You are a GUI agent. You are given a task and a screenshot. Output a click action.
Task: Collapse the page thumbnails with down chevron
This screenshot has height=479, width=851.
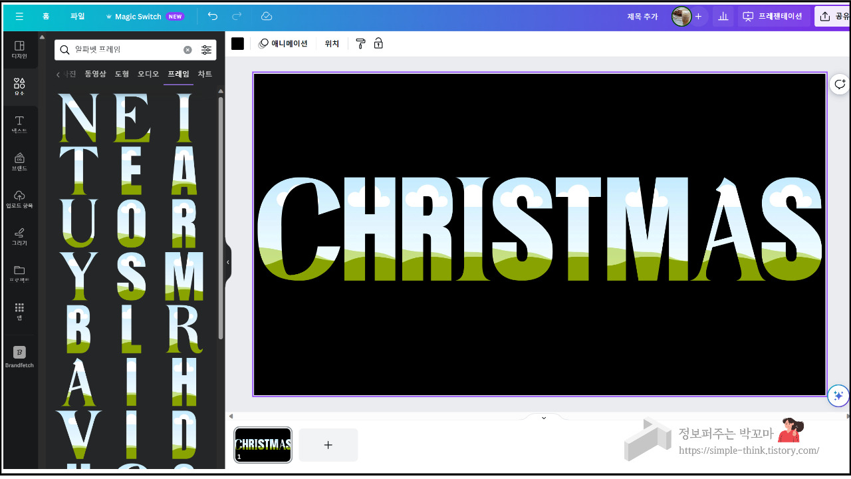point(543,418)
